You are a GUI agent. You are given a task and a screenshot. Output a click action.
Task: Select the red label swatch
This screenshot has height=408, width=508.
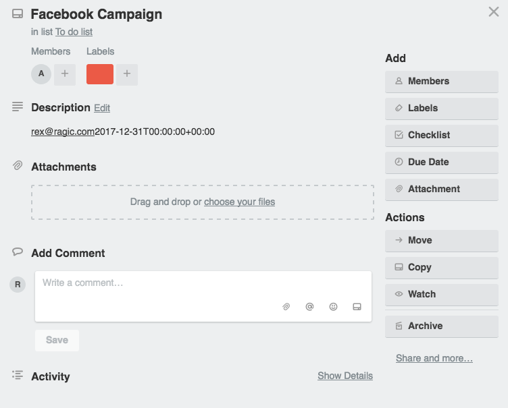click(100, 74)
